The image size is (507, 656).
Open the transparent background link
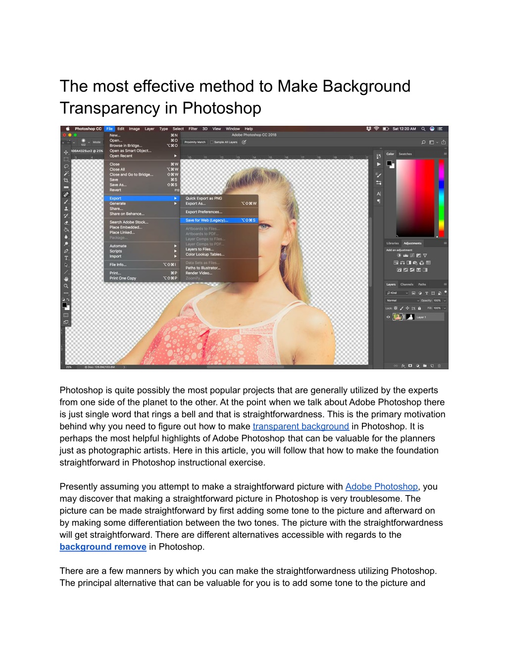coord(301,426)
